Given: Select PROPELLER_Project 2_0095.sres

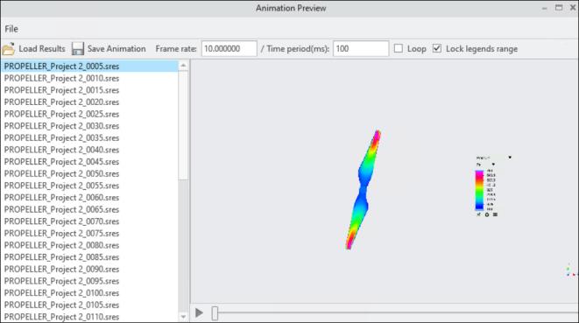Looking at the screenshot, I should pos(89,281).
